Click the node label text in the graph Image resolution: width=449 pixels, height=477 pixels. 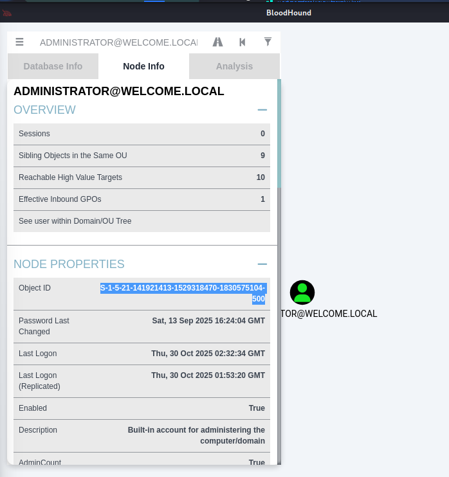click(329, 314)
